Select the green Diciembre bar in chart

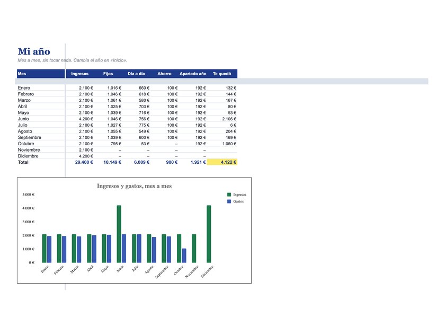click(209, 234)
